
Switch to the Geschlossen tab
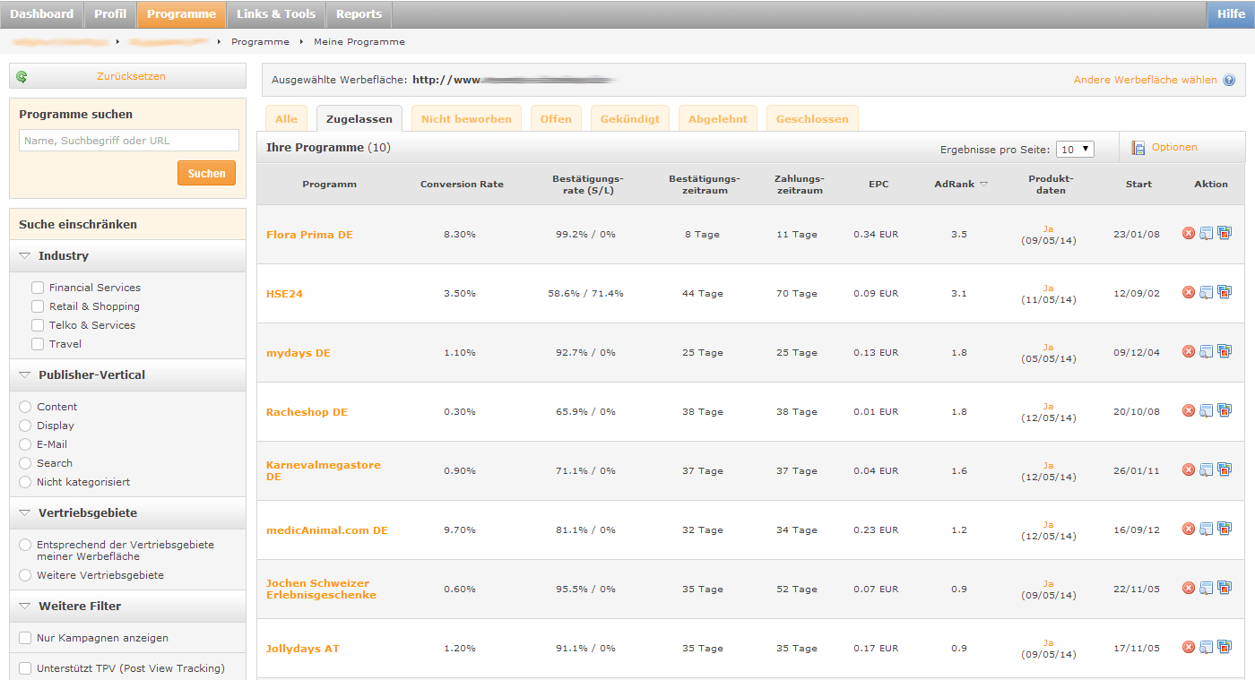[812, 118]
